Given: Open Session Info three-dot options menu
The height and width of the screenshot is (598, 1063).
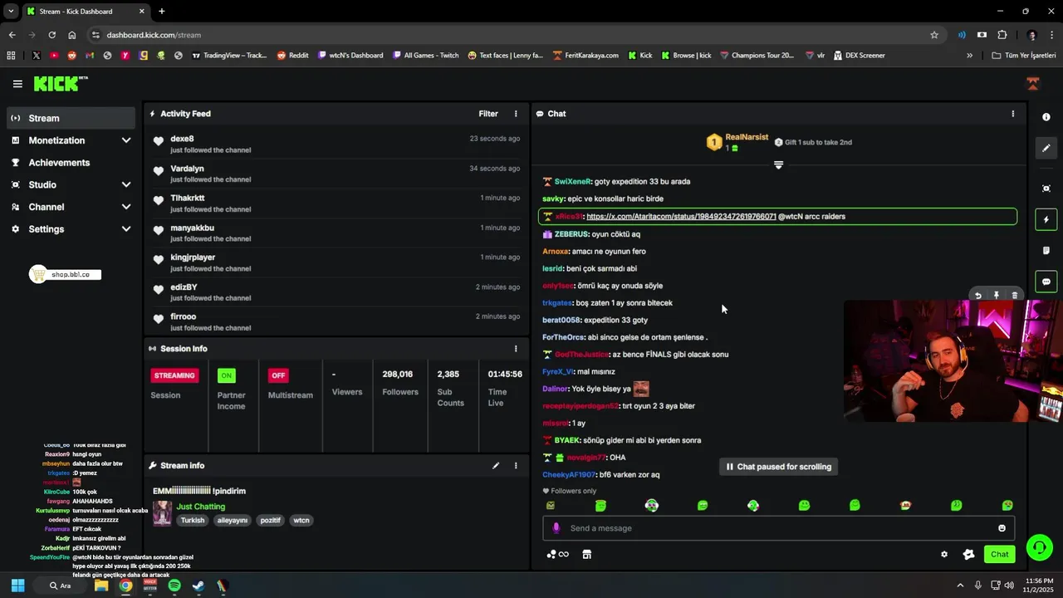Looking at the screenshot, I should [516, 349].
